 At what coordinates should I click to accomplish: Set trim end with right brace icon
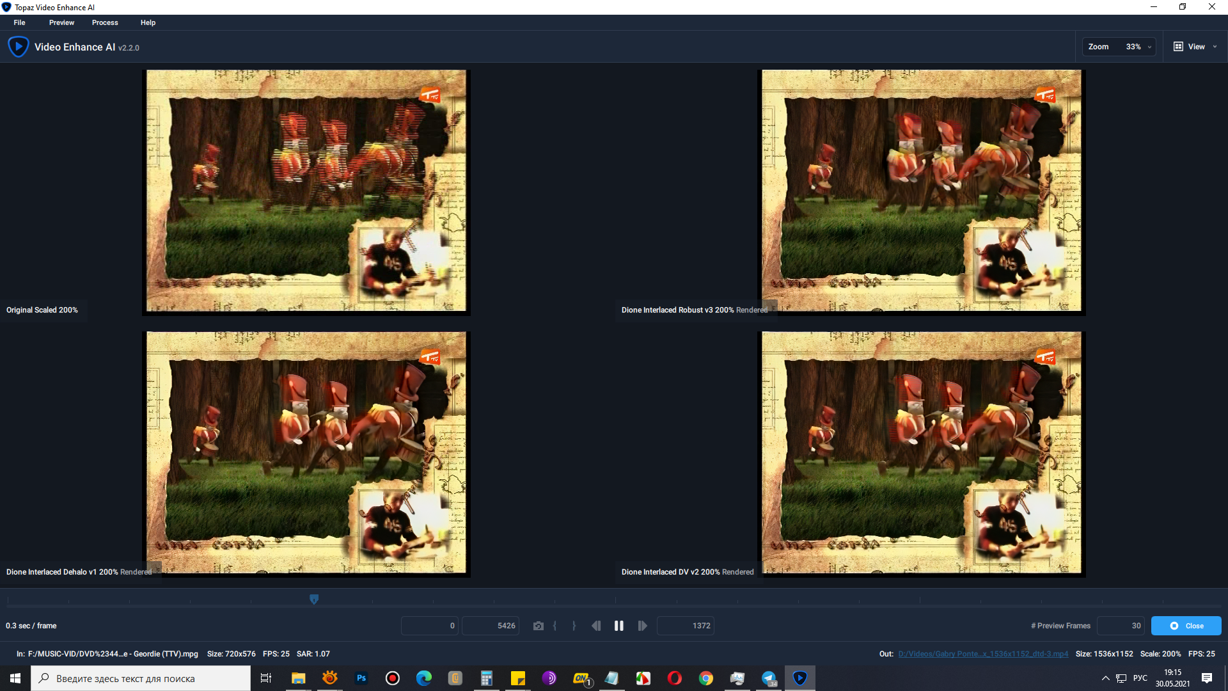click(574, 626)
